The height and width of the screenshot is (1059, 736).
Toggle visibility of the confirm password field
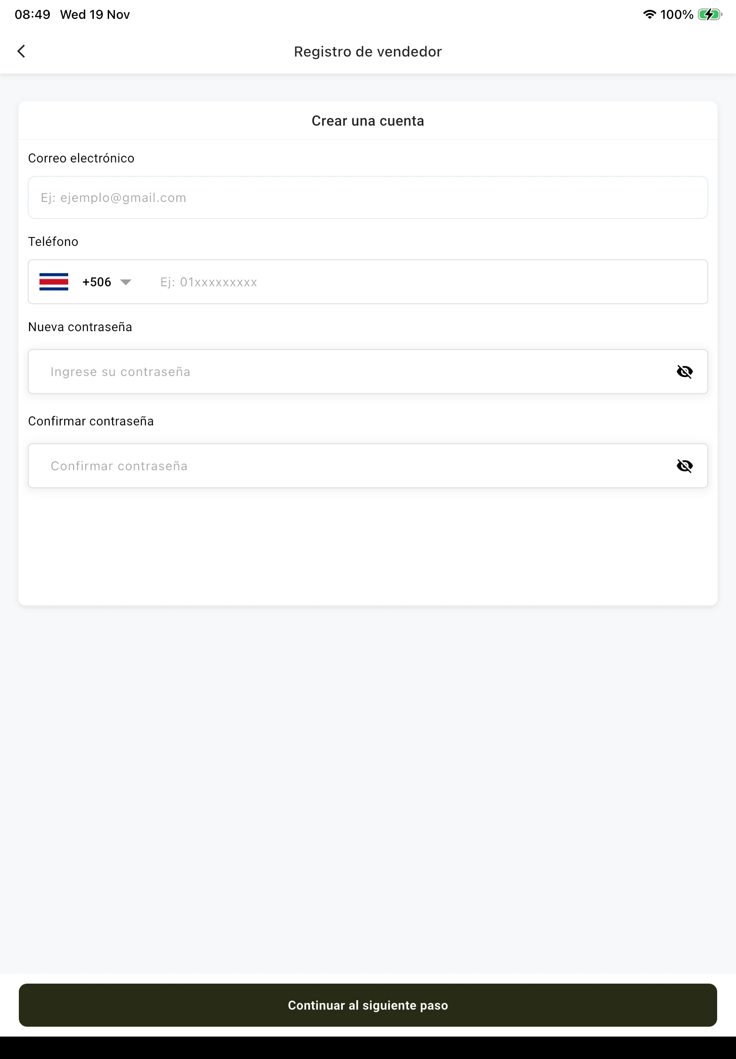(684, 466)
